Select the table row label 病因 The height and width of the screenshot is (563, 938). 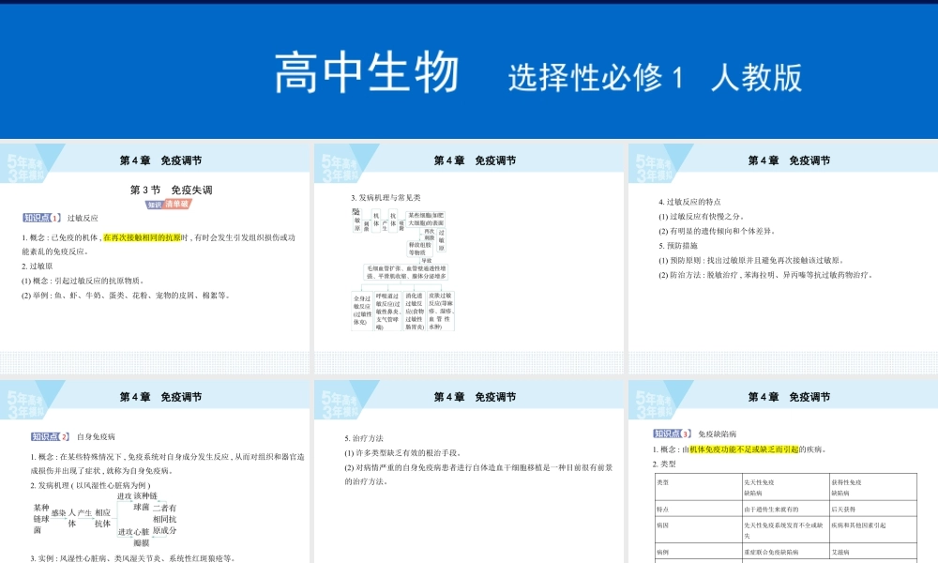point(662,525)
